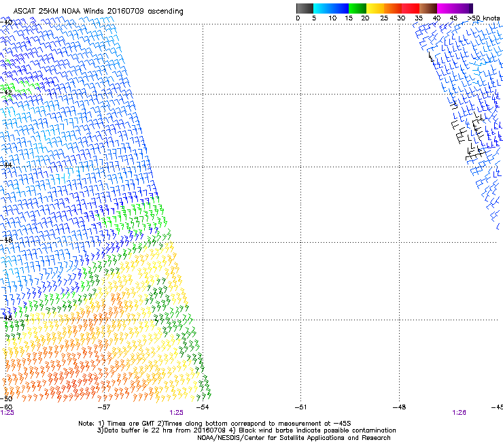The image size is (503, 442).
Task: Select the gray 0–5 knots color segment
Action: pos(305,8)
